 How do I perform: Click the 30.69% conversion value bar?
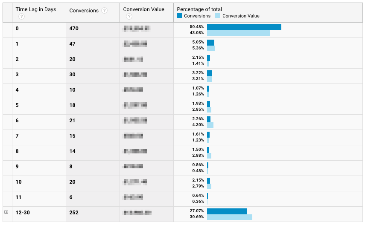point(229,217)
